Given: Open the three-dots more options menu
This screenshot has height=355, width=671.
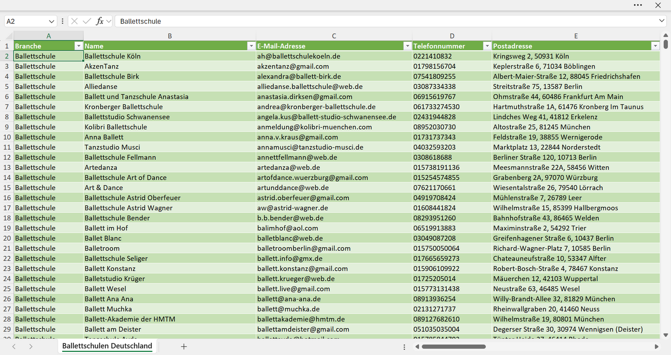Looking at the screenshot, I should (638, 5).
